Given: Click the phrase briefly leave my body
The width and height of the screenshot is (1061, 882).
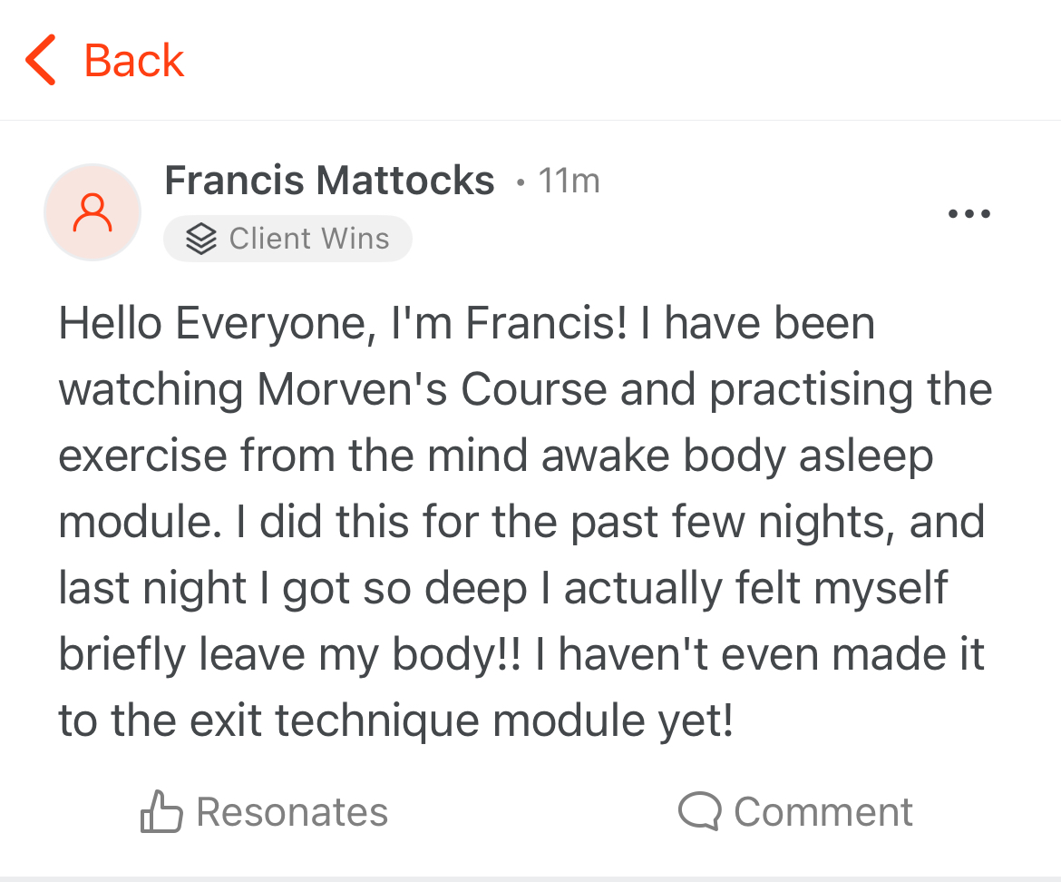Looking at the screenshot, I should 290,654.
